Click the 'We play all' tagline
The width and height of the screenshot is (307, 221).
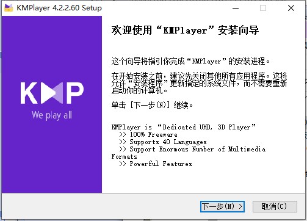click(x=52, y=115)
